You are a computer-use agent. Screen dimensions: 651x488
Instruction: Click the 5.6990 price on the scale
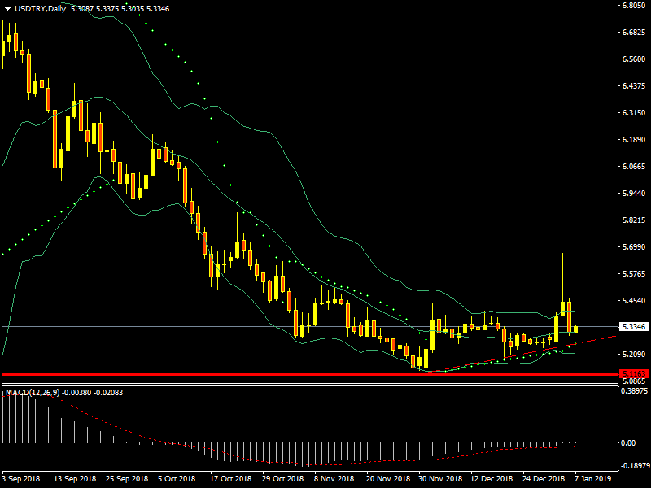point(633,247)
